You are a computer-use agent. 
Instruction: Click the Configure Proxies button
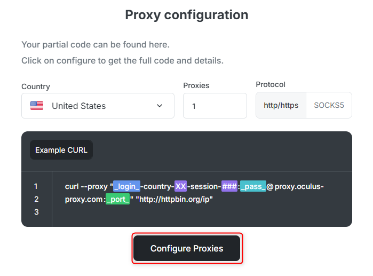(187, 248)
